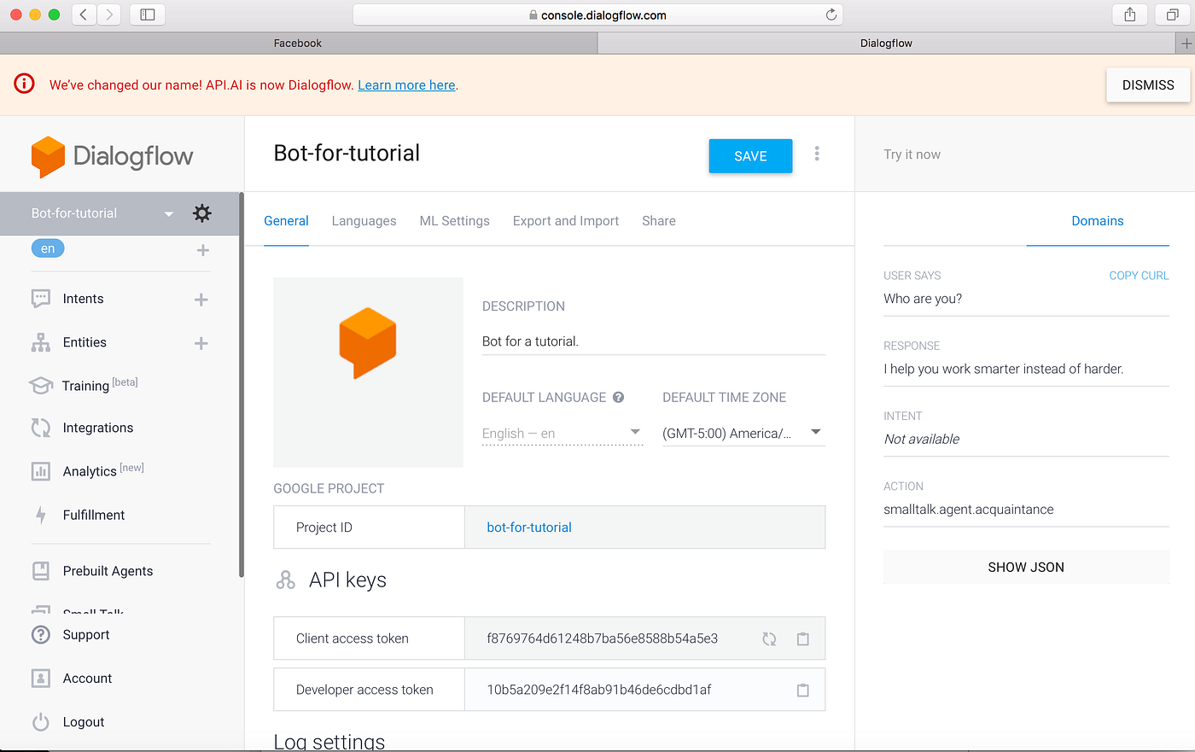The image size is (1195, 752).
Task: Click the sidebar scrollbar
Action: pyautogui.click(x=242, y=384)
